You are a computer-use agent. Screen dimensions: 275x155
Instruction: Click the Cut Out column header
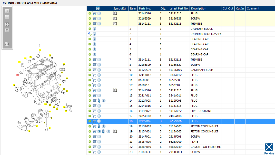coord(228,8)
